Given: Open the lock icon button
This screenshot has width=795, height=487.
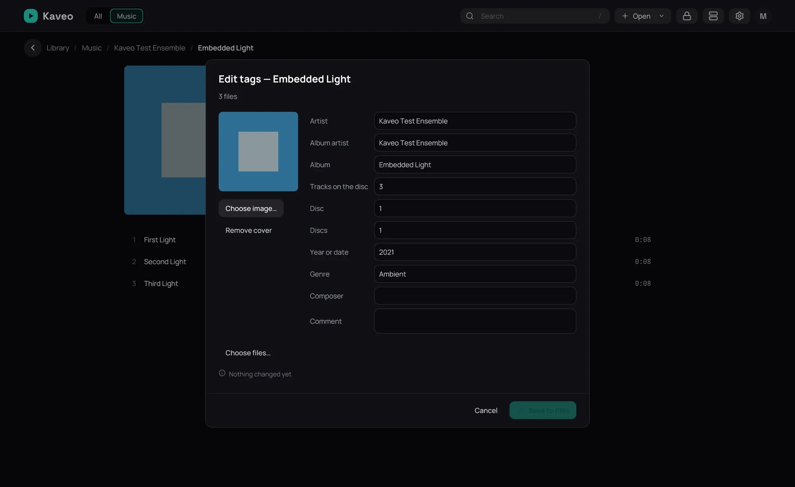Looking at the screenshot, I should pos(687,16).
